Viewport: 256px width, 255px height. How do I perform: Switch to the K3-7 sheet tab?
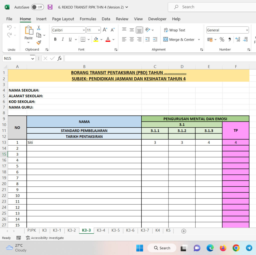click(x=145, y=230)
